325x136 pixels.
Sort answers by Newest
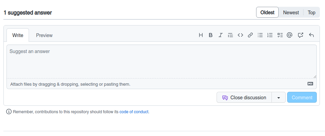(x=291, y=13)
